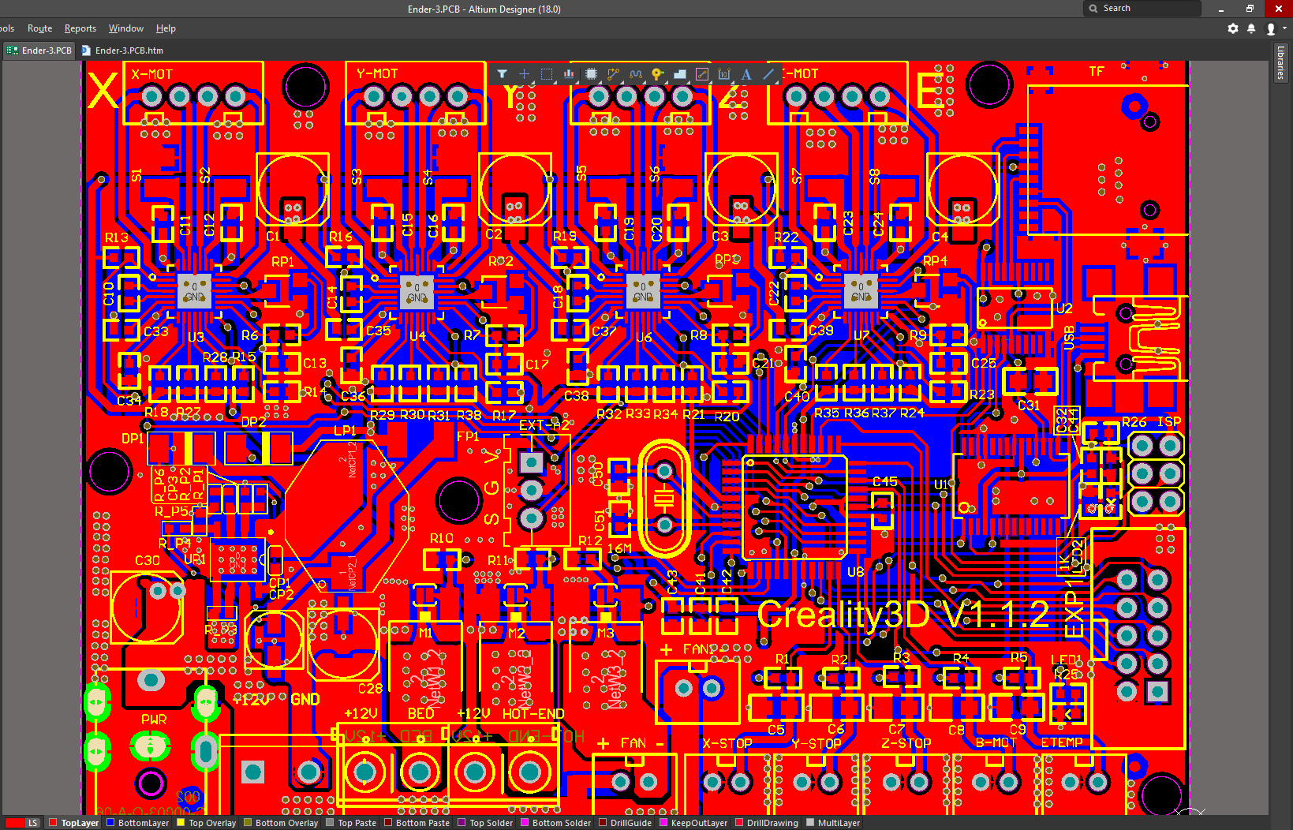Click the Move objects cross-arrow tool
The height and width of the screenshot is (830, 1293).
pyautogui.click(x=524, y=74)
